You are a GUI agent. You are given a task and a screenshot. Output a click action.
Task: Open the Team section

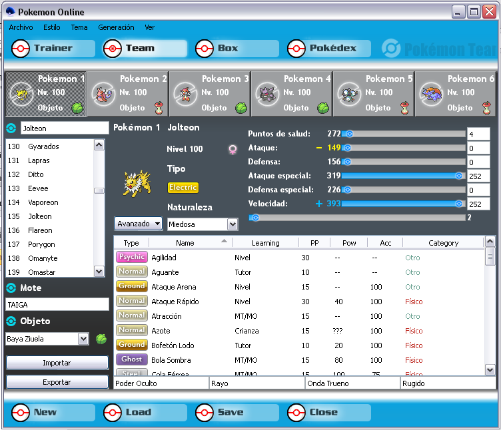point(145,49)
